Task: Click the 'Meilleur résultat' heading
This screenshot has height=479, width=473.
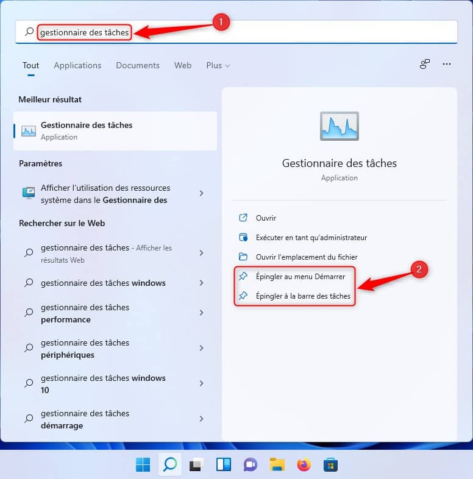Action: coord(50,99)
